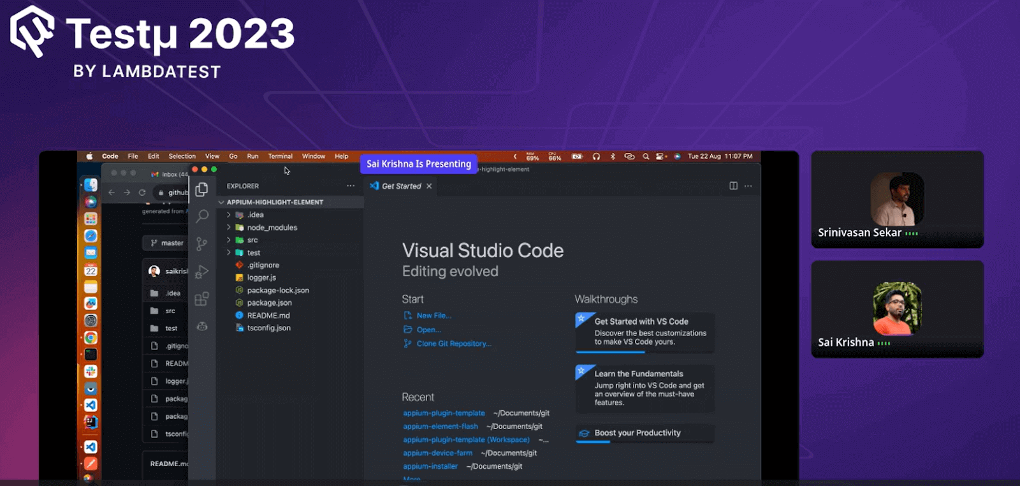Click the macOS Spotlight search icon
This screenshot has height=486, width=1020.
coord(646,156)
